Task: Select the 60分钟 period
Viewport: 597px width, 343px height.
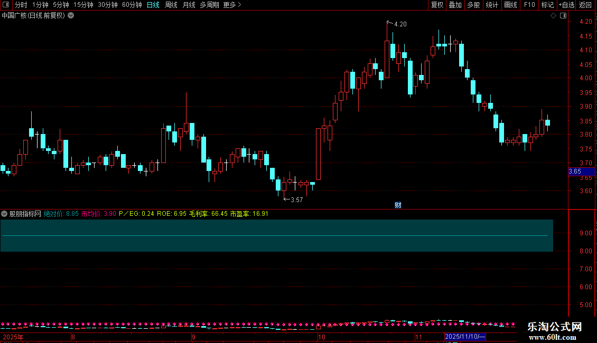Action: click(132, 5)
